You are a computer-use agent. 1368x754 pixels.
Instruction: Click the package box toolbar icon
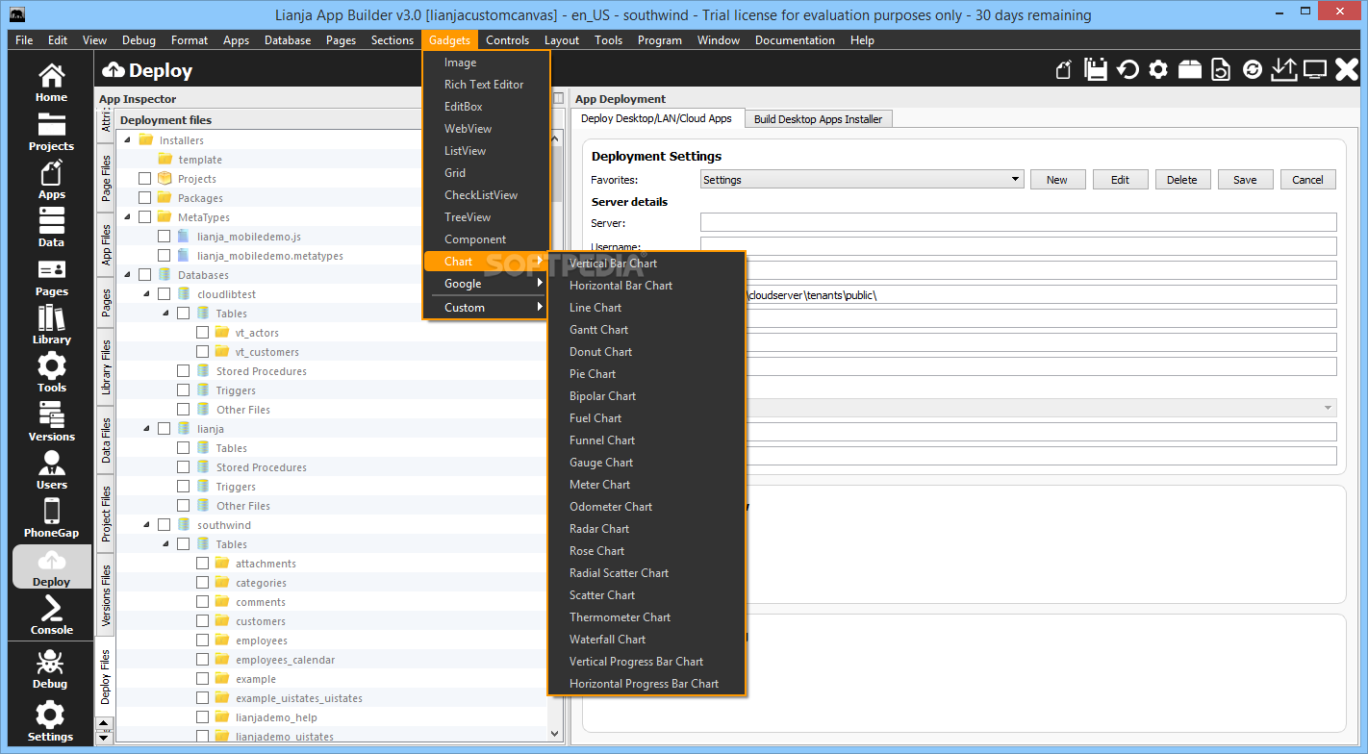[x=1189, y=69]
